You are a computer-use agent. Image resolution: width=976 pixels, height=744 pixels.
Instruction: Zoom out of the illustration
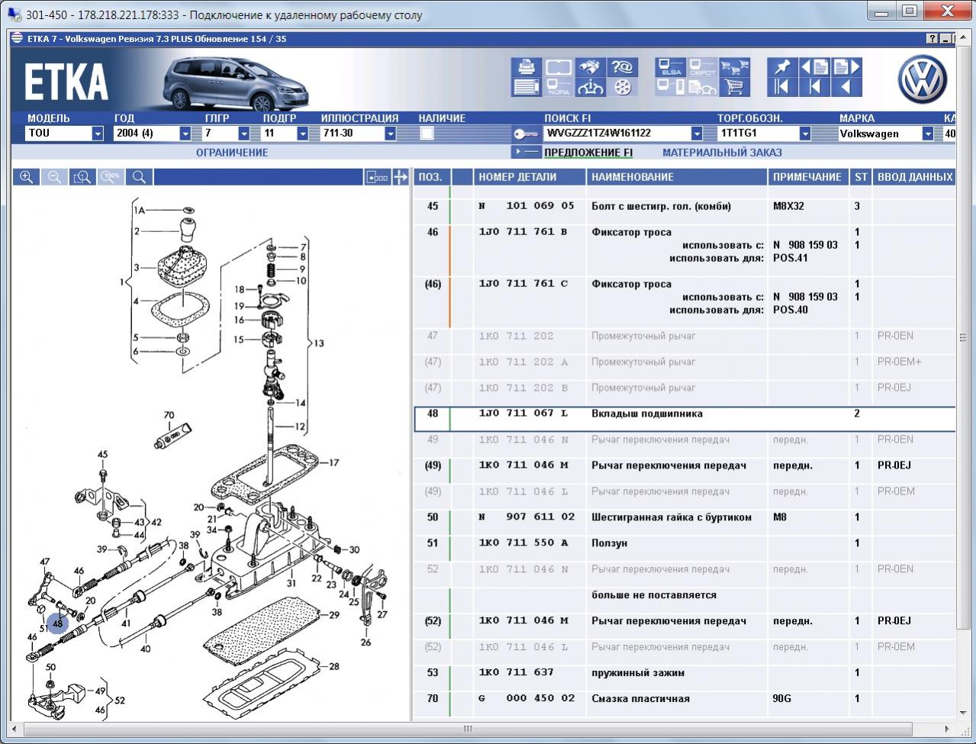click(54, 177)
